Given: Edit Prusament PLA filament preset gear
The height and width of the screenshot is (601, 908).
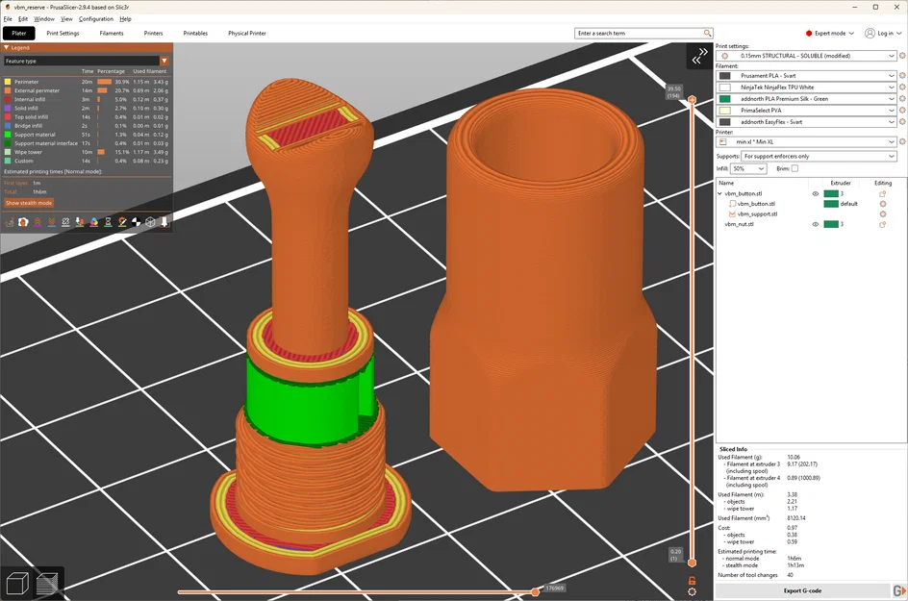Looking at the screenshot, I should tap(902, 75).
